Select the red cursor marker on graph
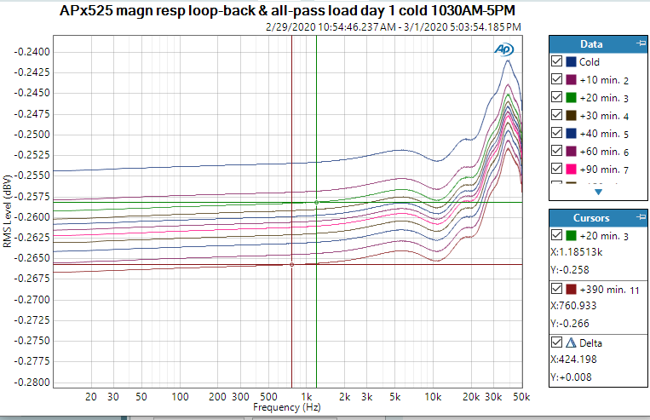Viewport: 650px width, 420px height. tap(292, 264)
